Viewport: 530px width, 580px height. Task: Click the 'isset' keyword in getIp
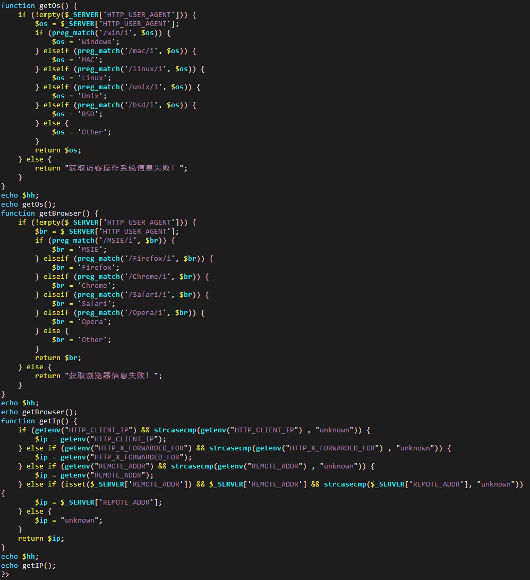(x=75, y=484)
